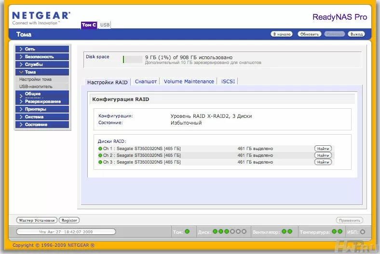Viewport: 380px width, 254px height.
Task: Open the USB-накопитель submenu item
Action: point(36,87)
